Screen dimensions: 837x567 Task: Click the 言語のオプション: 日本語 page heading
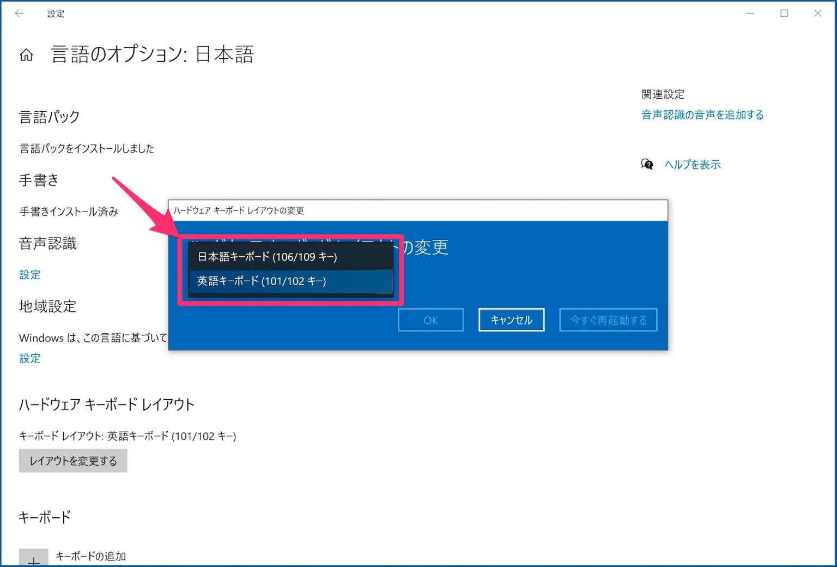(x=153, y=53)
